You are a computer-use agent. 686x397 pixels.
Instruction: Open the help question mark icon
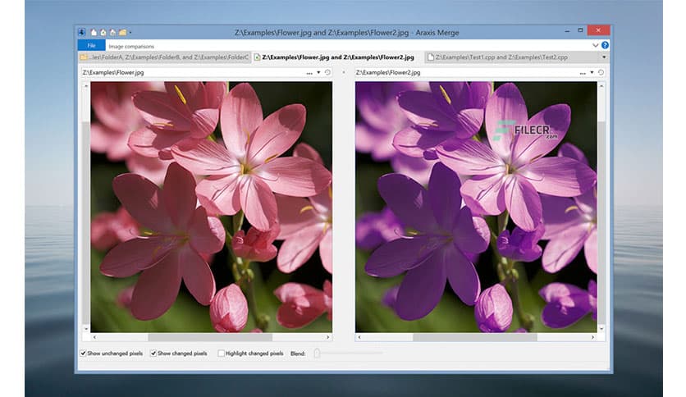(x=605, y=45)
